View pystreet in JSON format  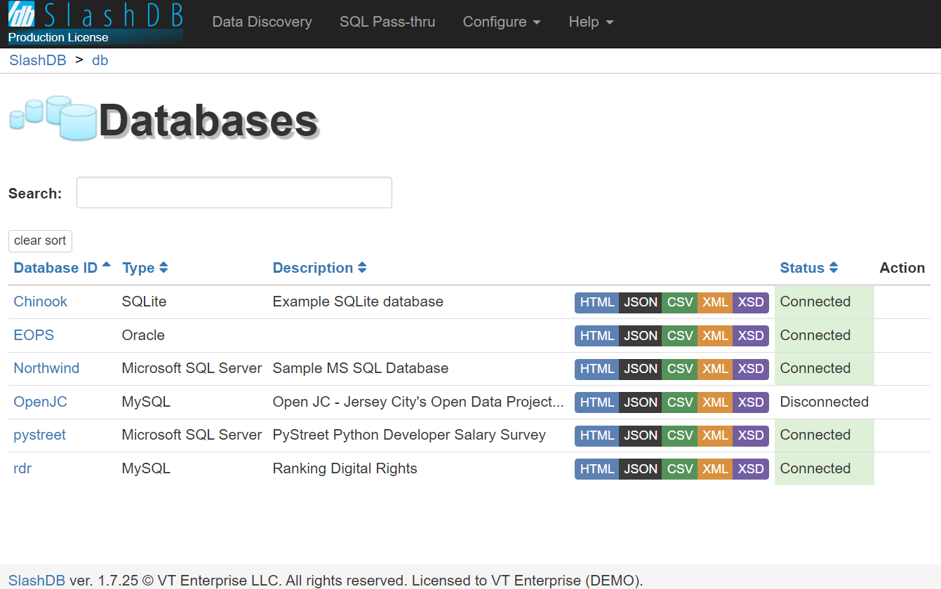pos(641,435)
